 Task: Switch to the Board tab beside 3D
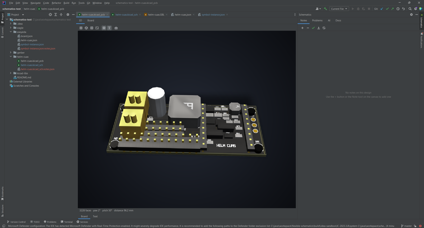point(91,20)
